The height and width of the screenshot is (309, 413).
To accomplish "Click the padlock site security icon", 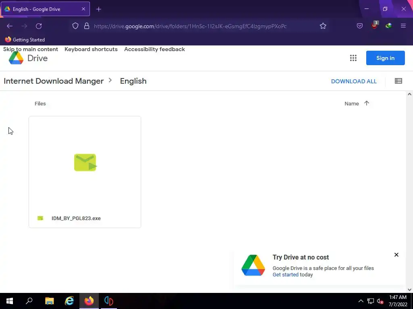I will 87,26.
